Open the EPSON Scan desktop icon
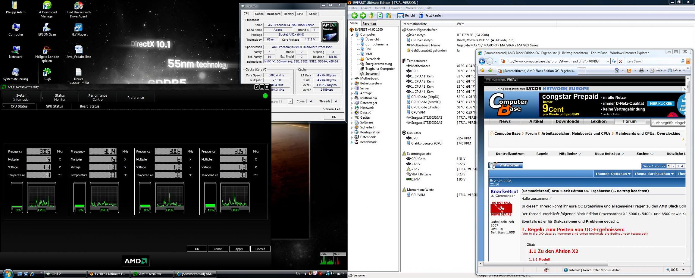 coord(47,30)
